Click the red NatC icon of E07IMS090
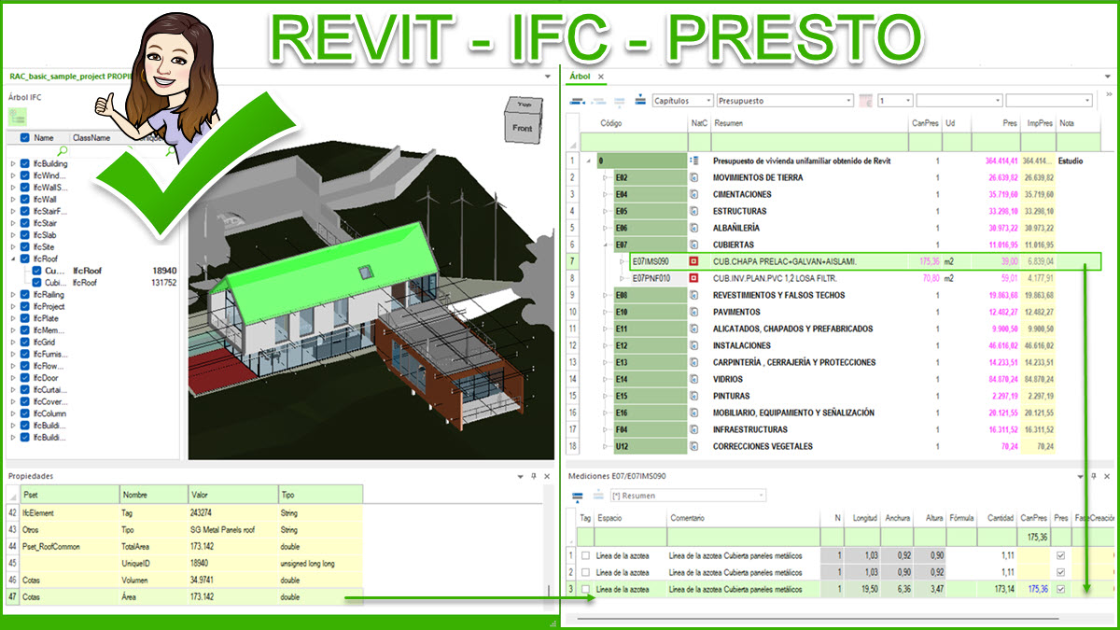Screen dimensions: 1120x630 (693, 261)
